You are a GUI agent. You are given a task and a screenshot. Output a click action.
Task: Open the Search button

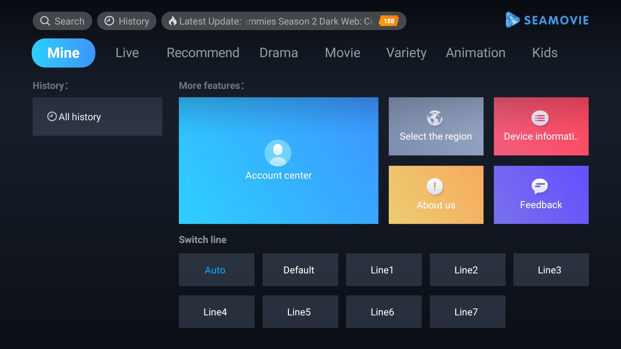pos(62,21)
